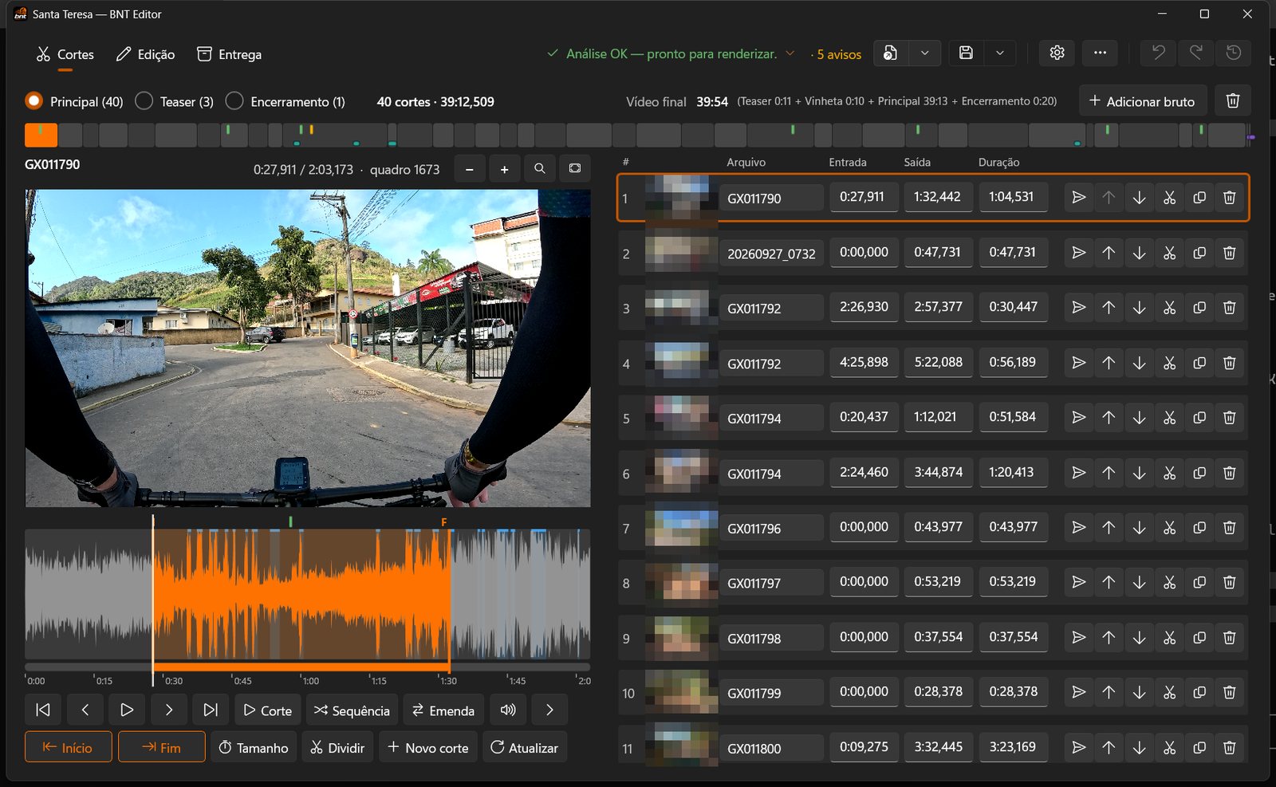Open the Entrega tab
Viewport: 1276px width, 787px height.
229,54
